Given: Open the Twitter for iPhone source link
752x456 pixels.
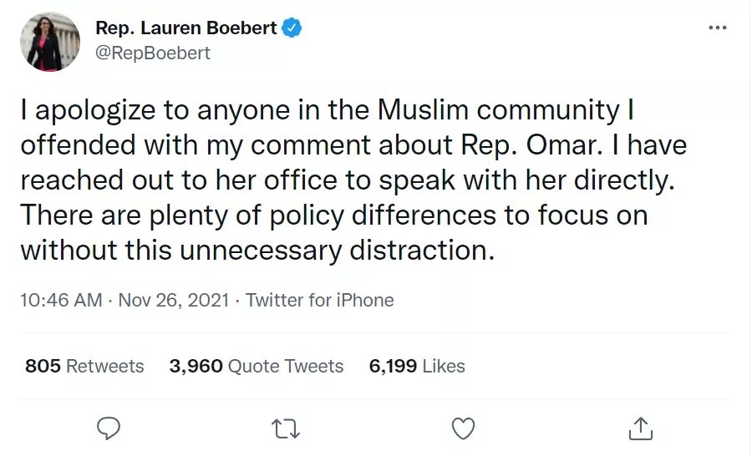Looking at the screenshot, I should tap(319, 300).
